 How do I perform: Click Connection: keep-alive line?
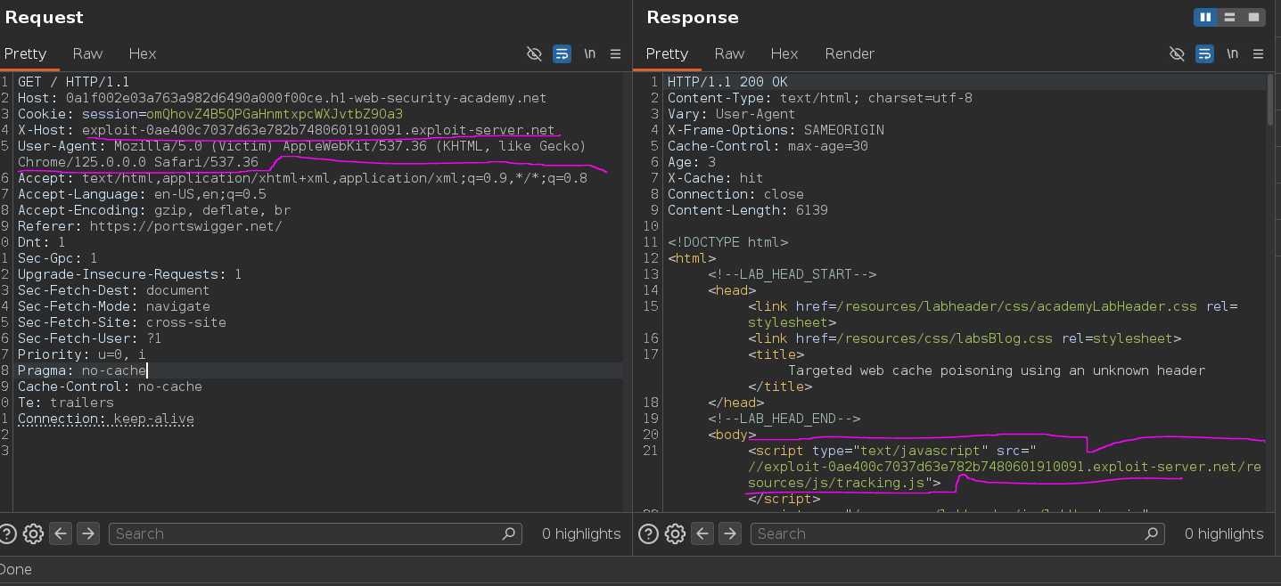coord(106,419)
